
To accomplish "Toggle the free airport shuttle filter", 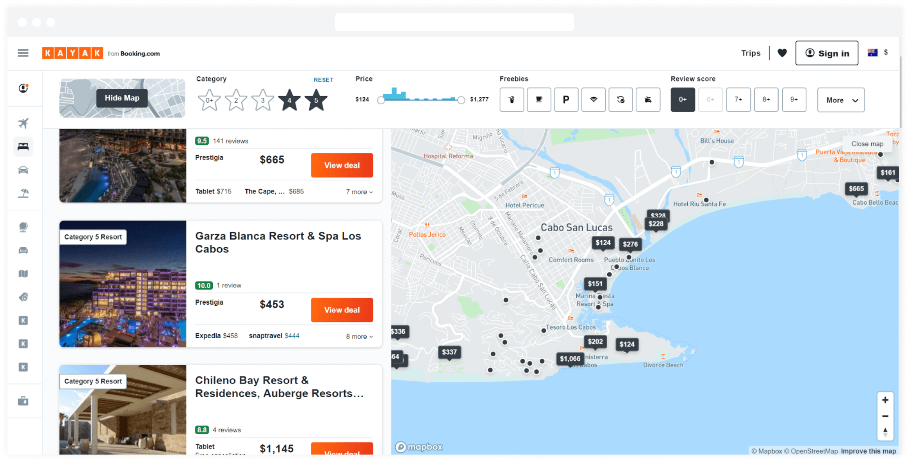I will point(648,100).
